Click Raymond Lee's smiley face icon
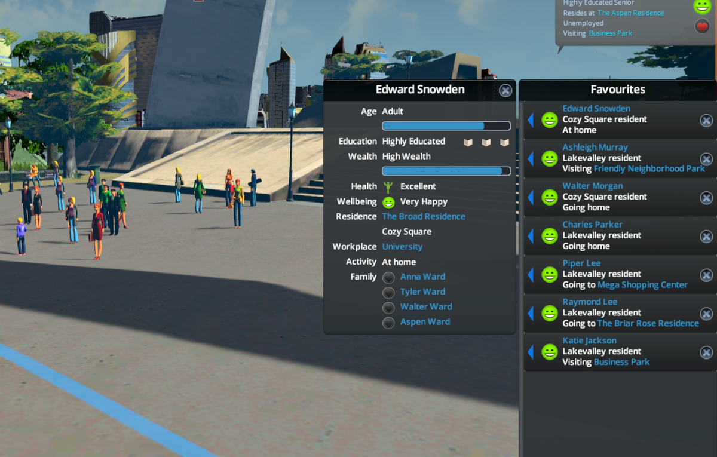717x457 pixels. (x=549, y=313)
